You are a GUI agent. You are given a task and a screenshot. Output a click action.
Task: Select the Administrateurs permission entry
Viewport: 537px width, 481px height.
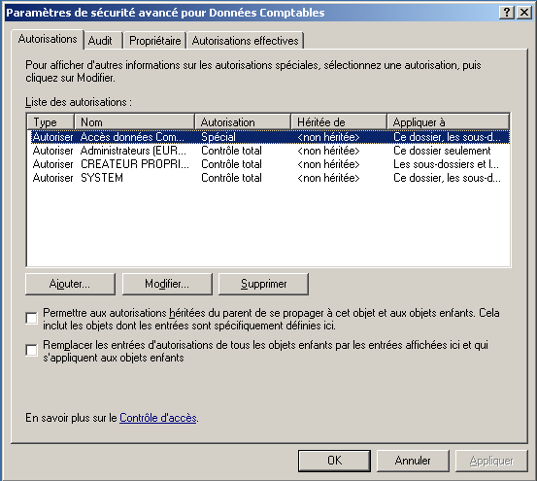click(x=268, y=151)
